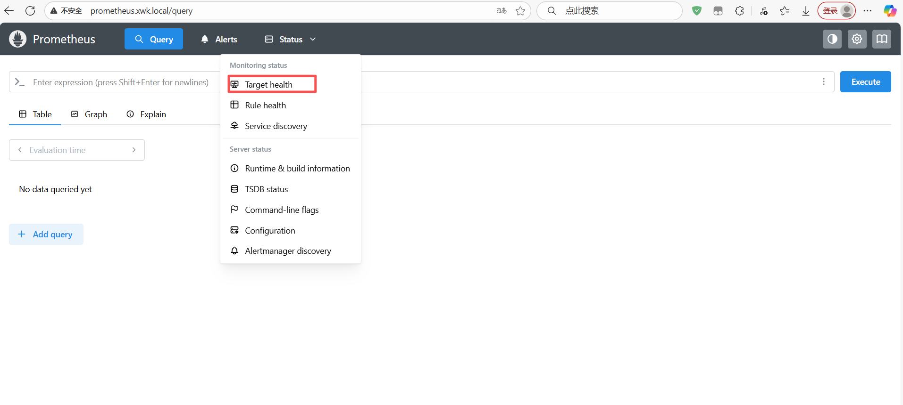Click the insecure site warning icon

54,10
